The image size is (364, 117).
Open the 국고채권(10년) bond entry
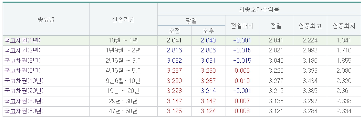click(x=24, y=81)
